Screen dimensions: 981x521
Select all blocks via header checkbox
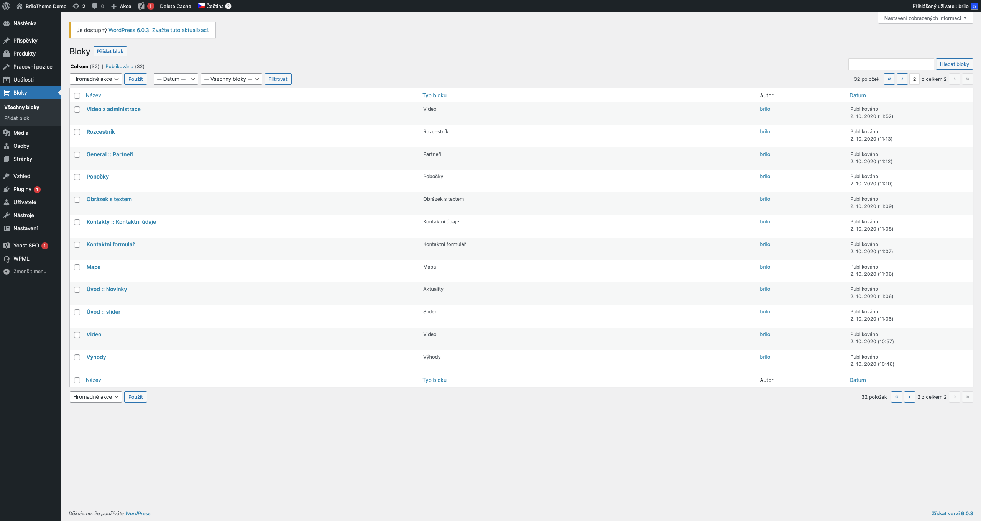pos(77,96)
